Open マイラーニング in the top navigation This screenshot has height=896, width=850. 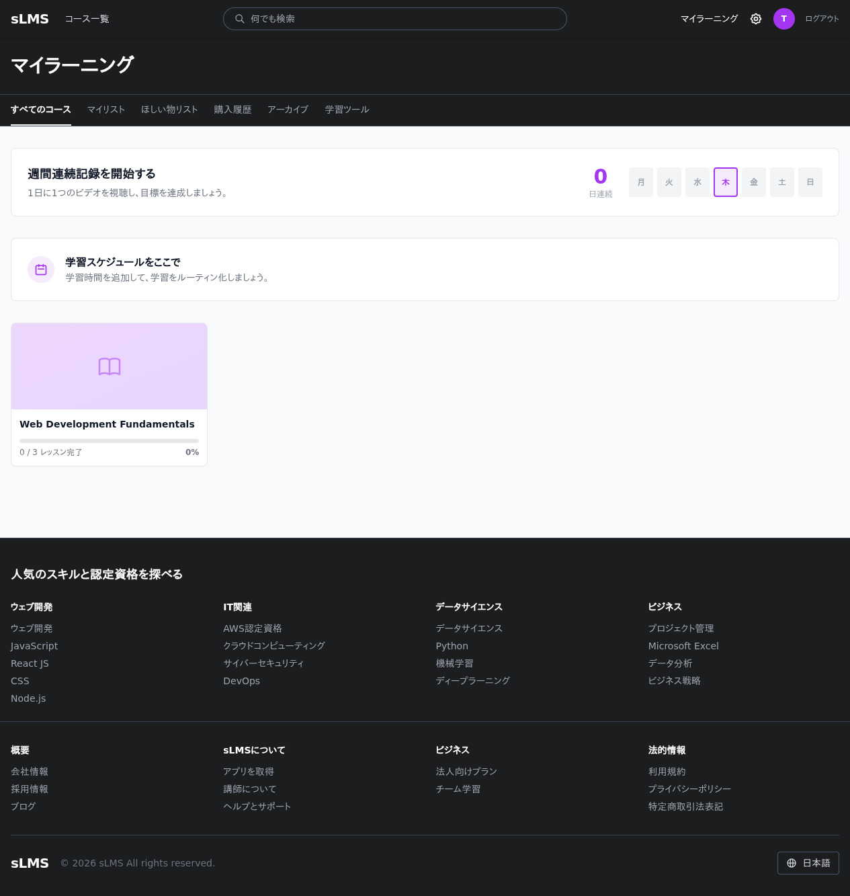click(x=709, y=19)
